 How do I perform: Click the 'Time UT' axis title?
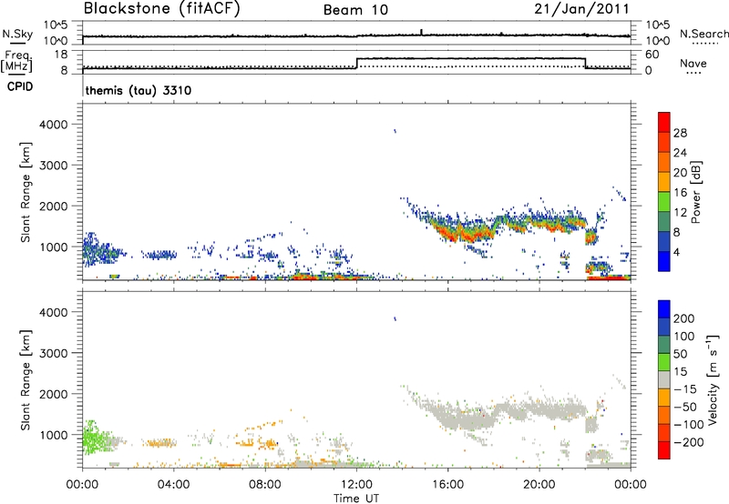coord(356,498)
